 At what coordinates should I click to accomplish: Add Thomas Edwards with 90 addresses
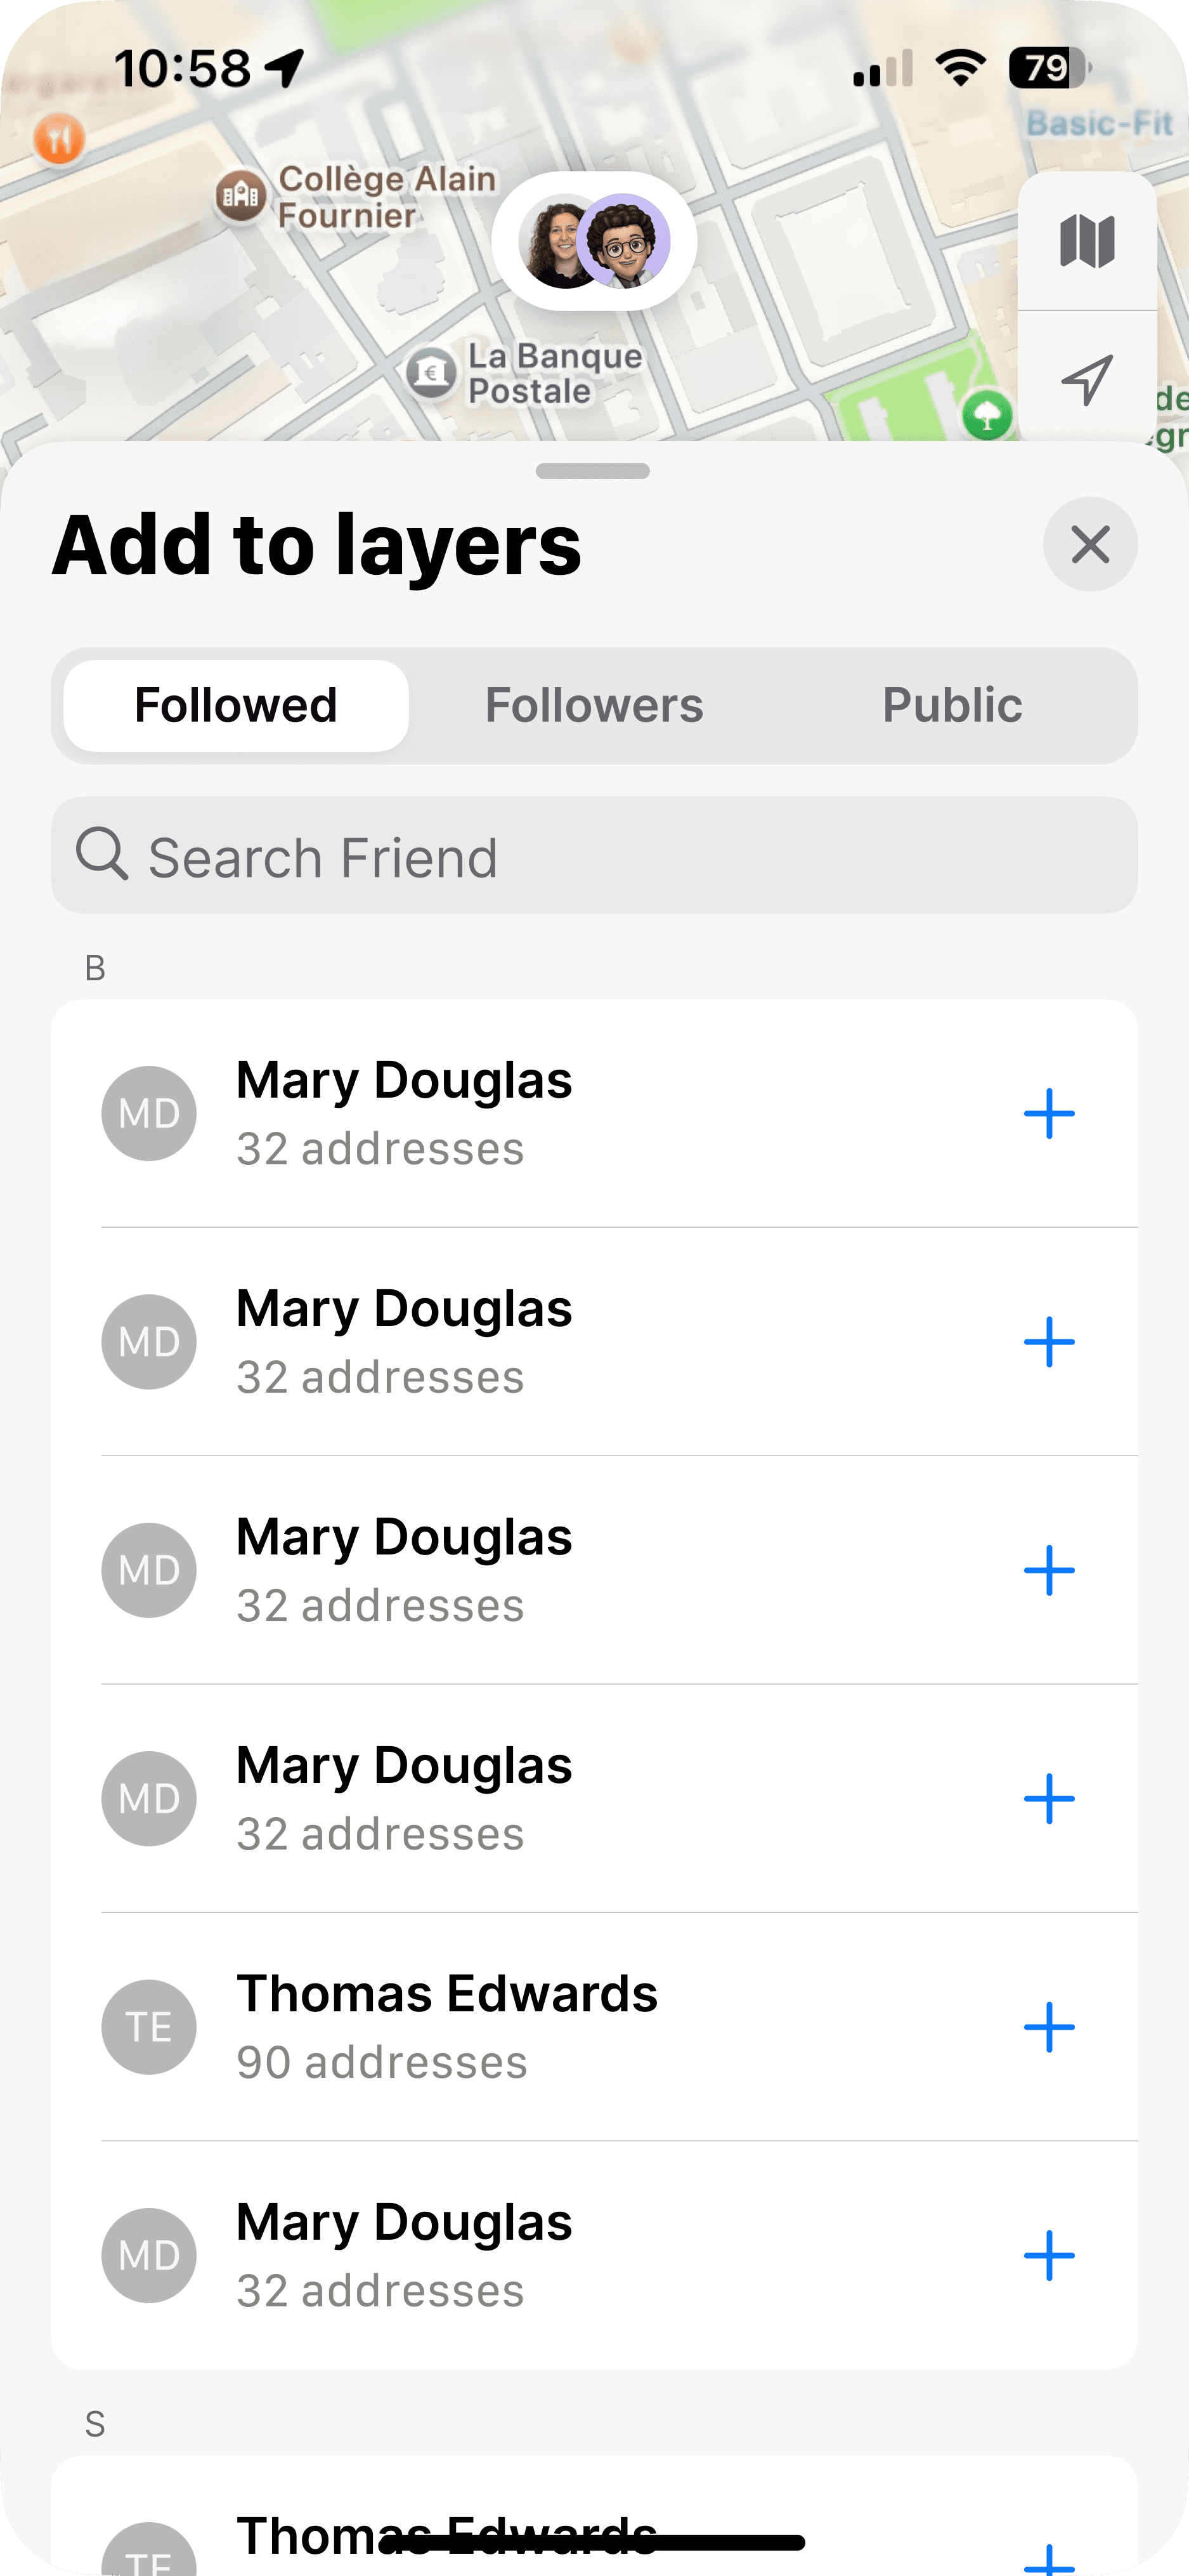pyautogui.click(x=1048, y=2027)
